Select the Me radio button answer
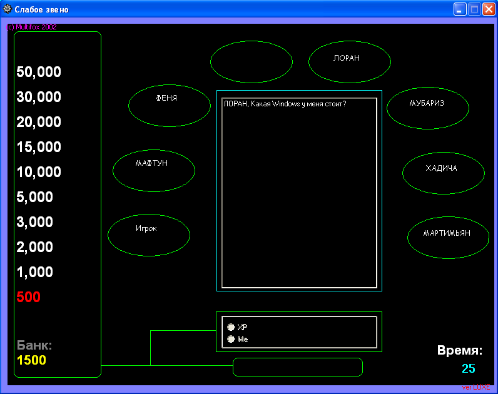 click(231, 339)
